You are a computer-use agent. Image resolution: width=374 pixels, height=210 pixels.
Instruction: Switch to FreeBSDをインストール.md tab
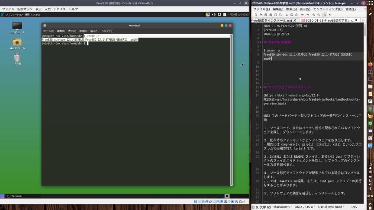tap(272, 20)
